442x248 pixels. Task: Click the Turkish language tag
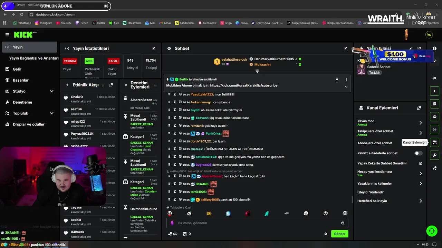coord(374,73)
